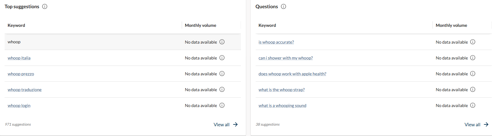The width and height of the screenshot is (492, 136).
Task: Click No data available in whoop login row
Action: [x=201, y=106]
